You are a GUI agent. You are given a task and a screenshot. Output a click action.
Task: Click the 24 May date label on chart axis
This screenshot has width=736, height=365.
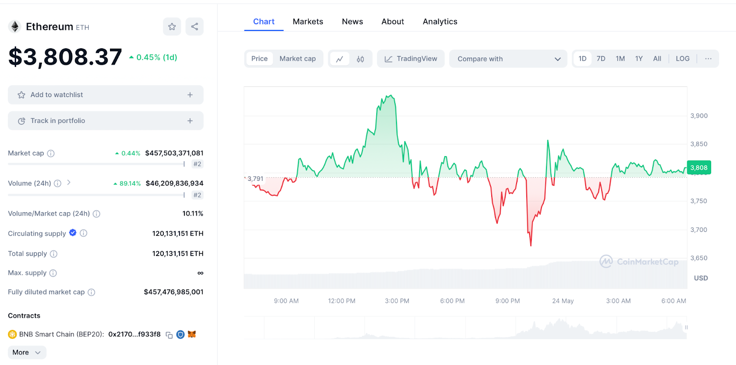click(x=563, y=301)
